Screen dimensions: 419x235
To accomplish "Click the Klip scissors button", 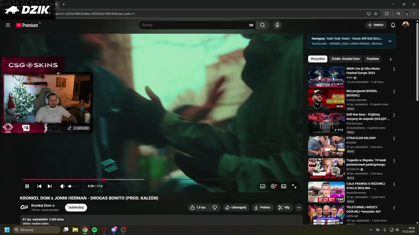I will [284, 208].
